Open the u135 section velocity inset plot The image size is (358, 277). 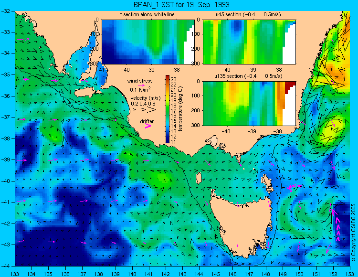249,104
